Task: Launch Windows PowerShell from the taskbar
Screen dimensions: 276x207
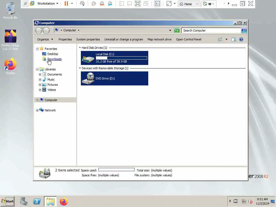Action: pyautogui.click(x=37, y=201)
